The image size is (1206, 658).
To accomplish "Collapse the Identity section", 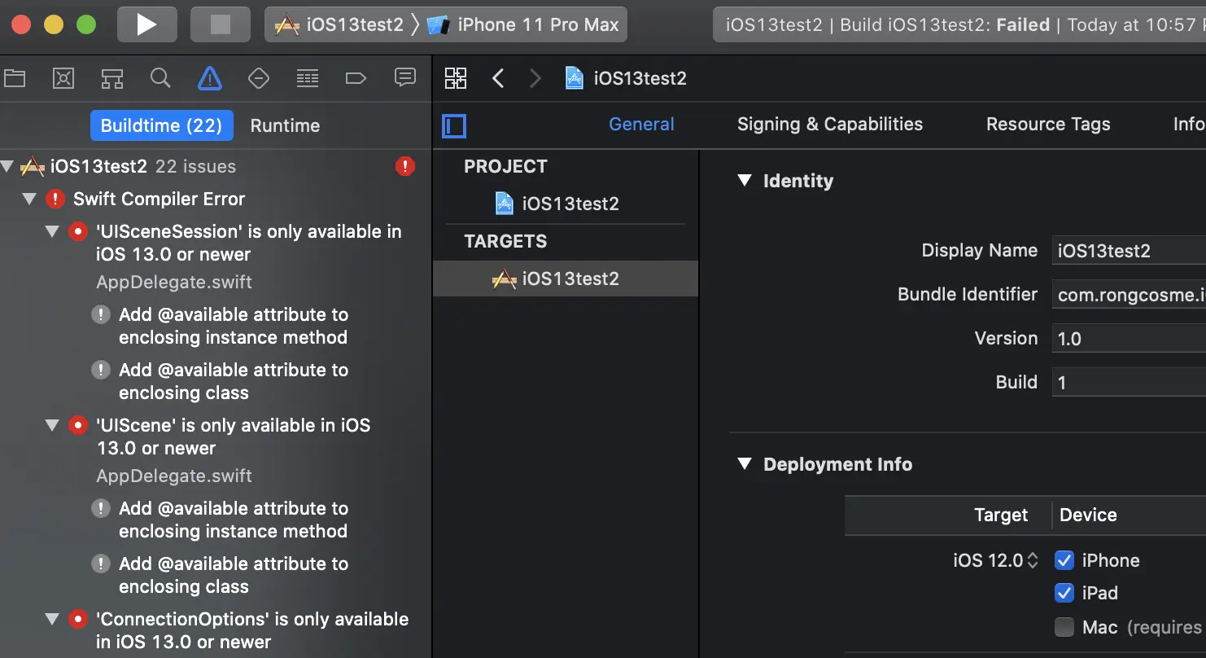I will coord(744,181).
